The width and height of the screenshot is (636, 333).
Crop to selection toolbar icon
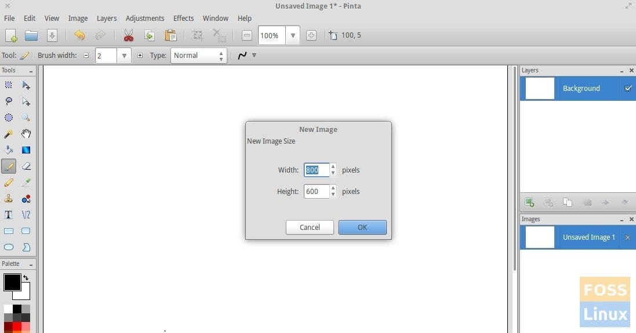(198, 36)
